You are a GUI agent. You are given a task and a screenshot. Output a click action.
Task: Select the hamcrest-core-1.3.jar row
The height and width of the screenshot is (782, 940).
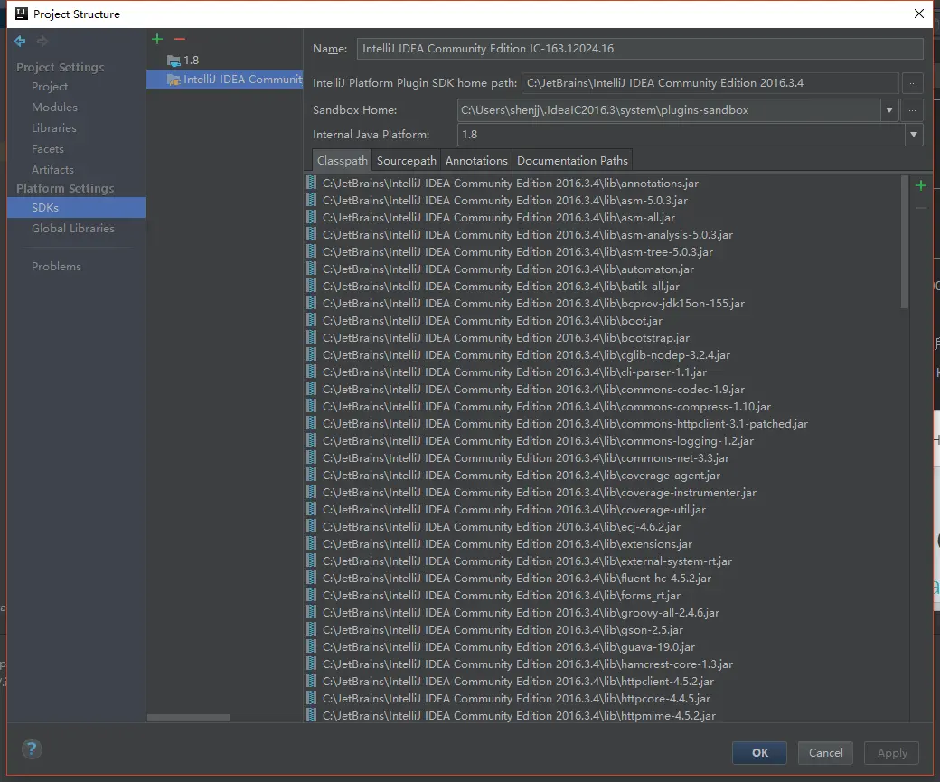[603, 664]
